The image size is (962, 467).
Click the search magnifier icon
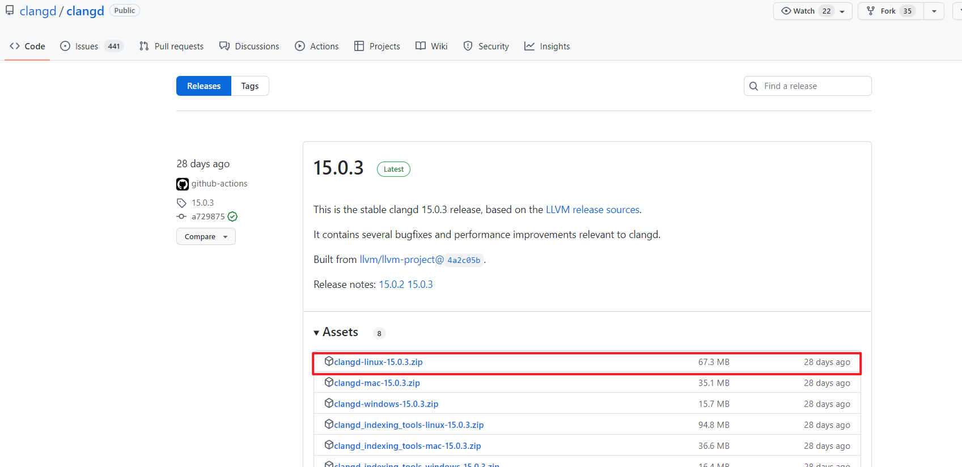[754, 86]
